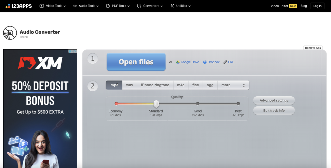Click the Dropbox icon

point(205,62)
